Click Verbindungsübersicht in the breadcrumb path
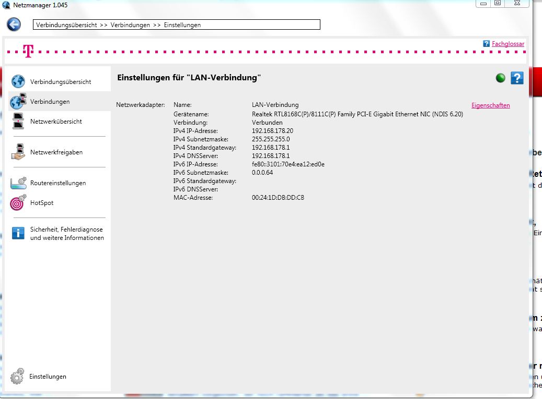This screenshot has height=399, width=542. click(x=66, y=25)
